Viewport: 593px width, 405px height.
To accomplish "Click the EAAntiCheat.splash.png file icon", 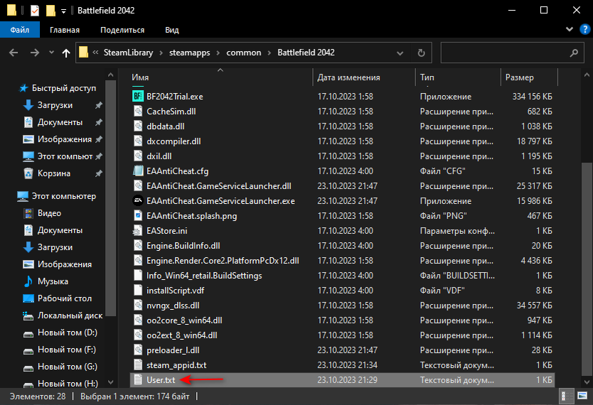I will (x=138, y=216).
